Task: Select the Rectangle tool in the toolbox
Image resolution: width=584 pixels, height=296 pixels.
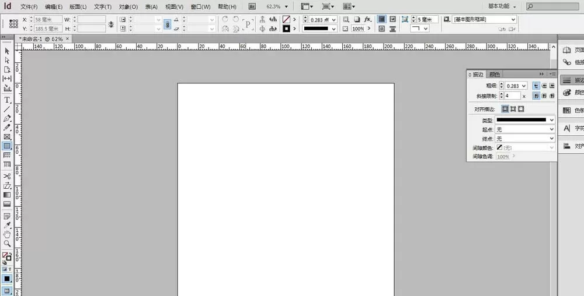Action: [7, 146]
